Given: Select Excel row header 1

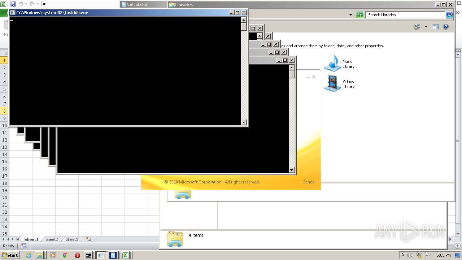Looking at the screenshot, I should click(x=5, y=60).
